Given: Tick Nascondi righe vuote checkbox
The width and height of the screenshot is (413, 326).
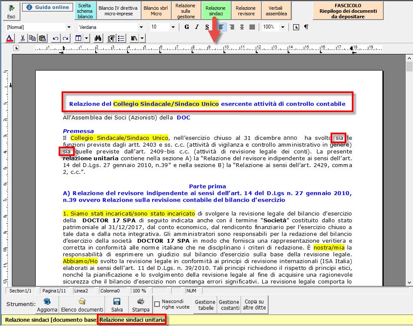Looking at the screenshot, I should coord(157,304).
